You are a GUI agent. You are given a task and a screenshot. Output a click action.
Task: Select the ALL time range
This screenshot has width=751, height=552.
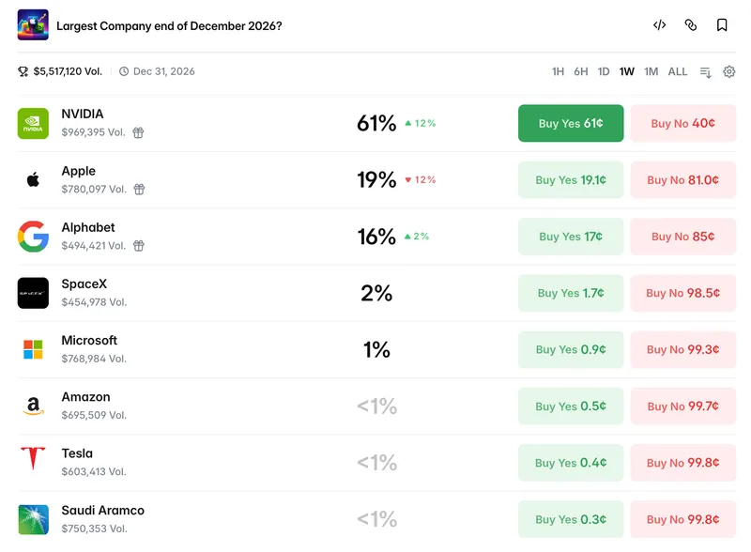[x=677, y=71]
